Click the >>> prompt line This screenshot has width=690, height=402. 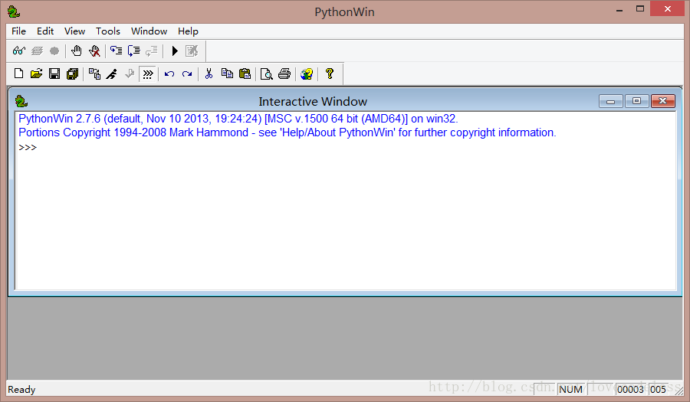click(28, 147)
